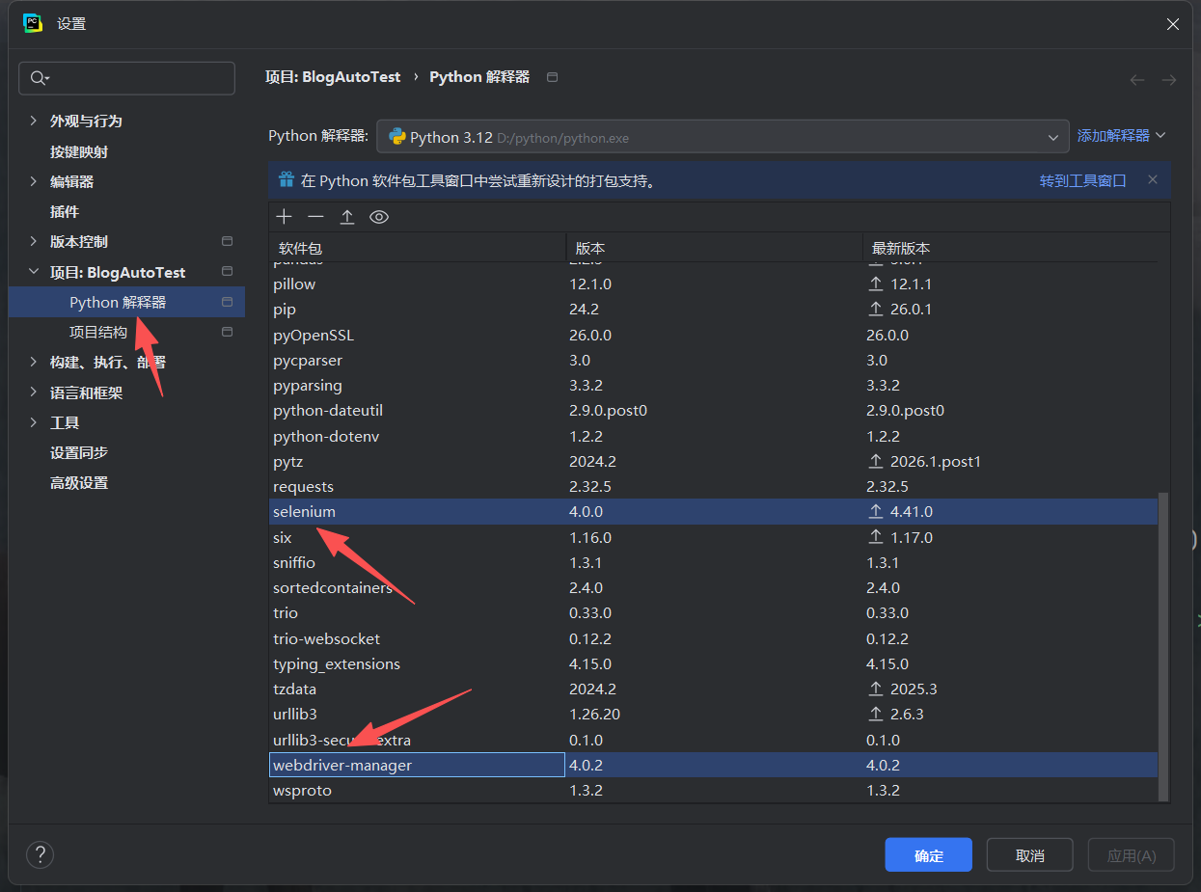
Task: Select the wsproto package row
Action: 713,790
